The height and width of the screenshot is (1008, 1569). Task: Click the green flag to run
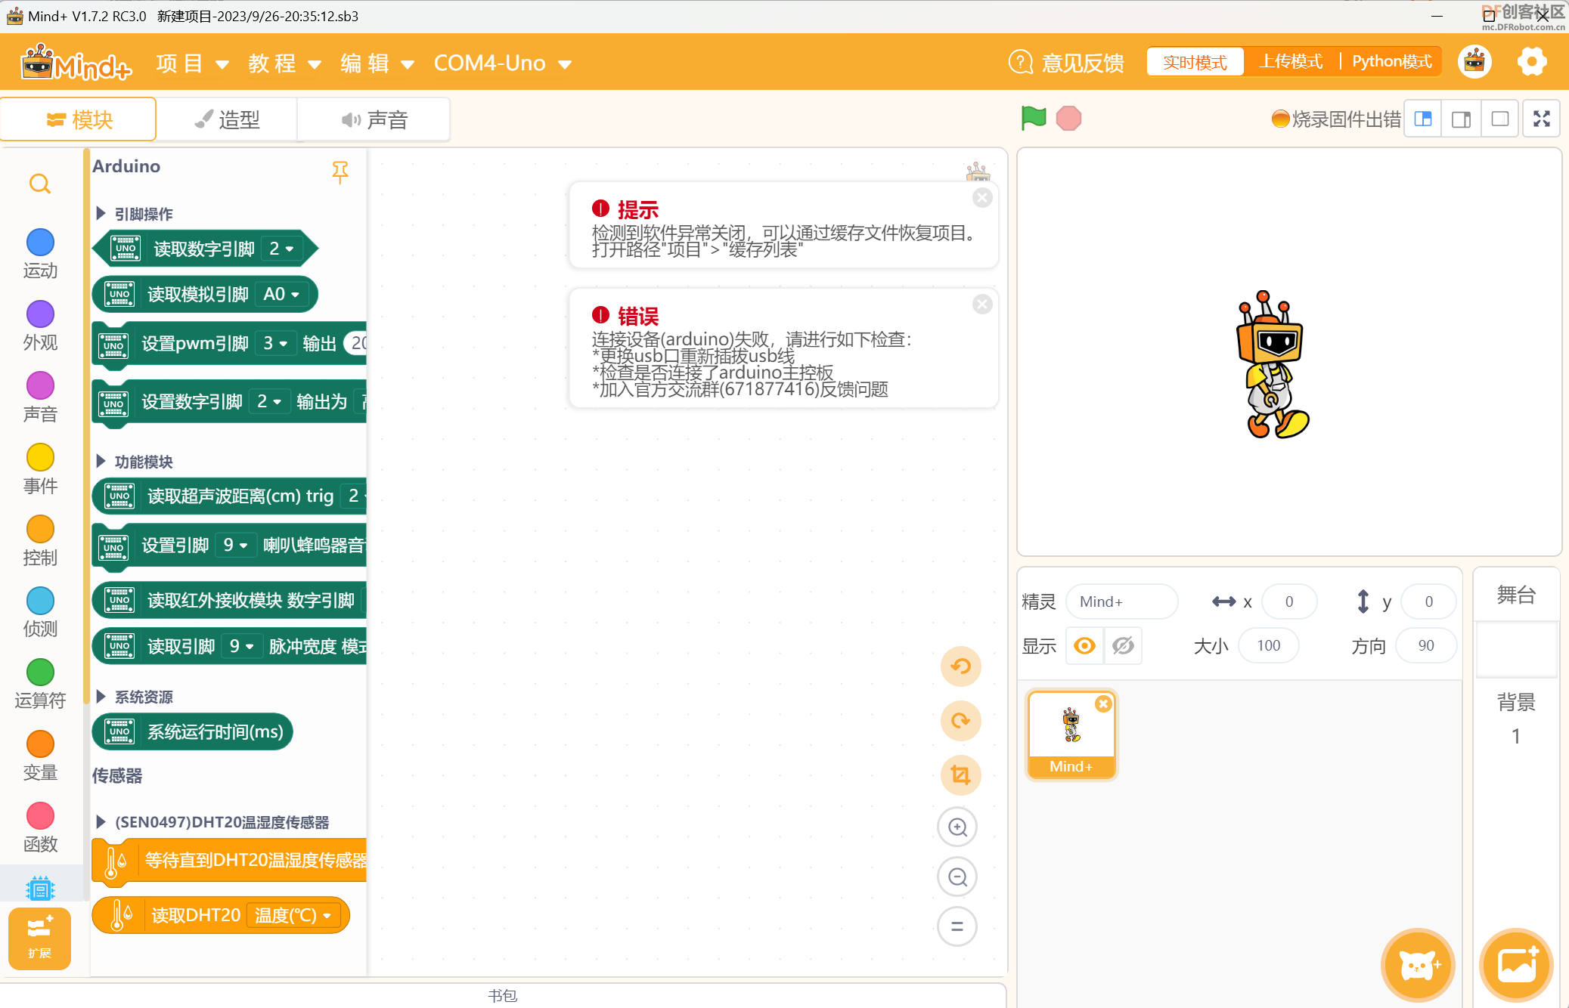point(1034,119)
